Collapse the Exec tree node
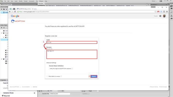The image size is (173, 97). [x=2, y=59]
